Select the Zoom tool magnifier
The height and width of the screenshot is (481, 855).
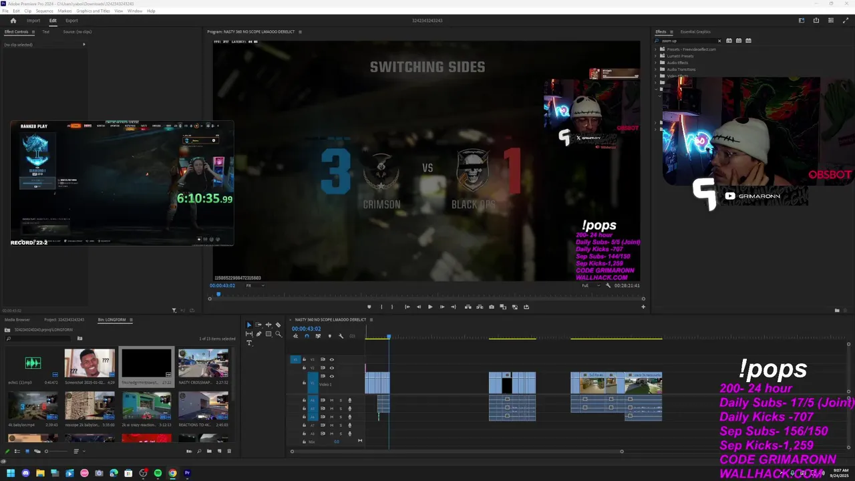click(278, 334)
